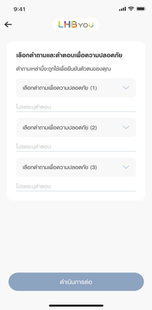Tap the third โปรดระบุคำตอบ answer field
This screenshot has height=310, width=152.
pyautogui.click(x=76, y=186)
